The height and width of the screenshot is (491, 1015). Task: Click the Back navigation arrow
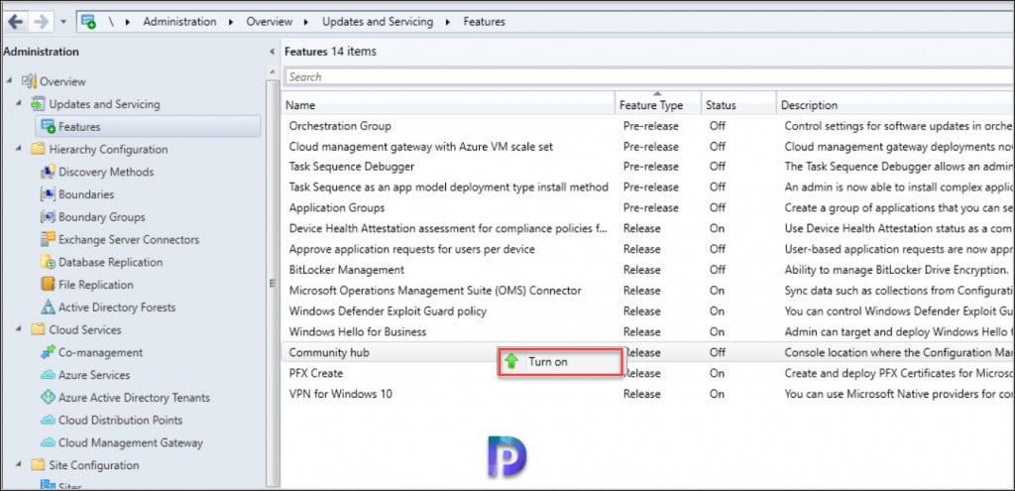(15, 22)
